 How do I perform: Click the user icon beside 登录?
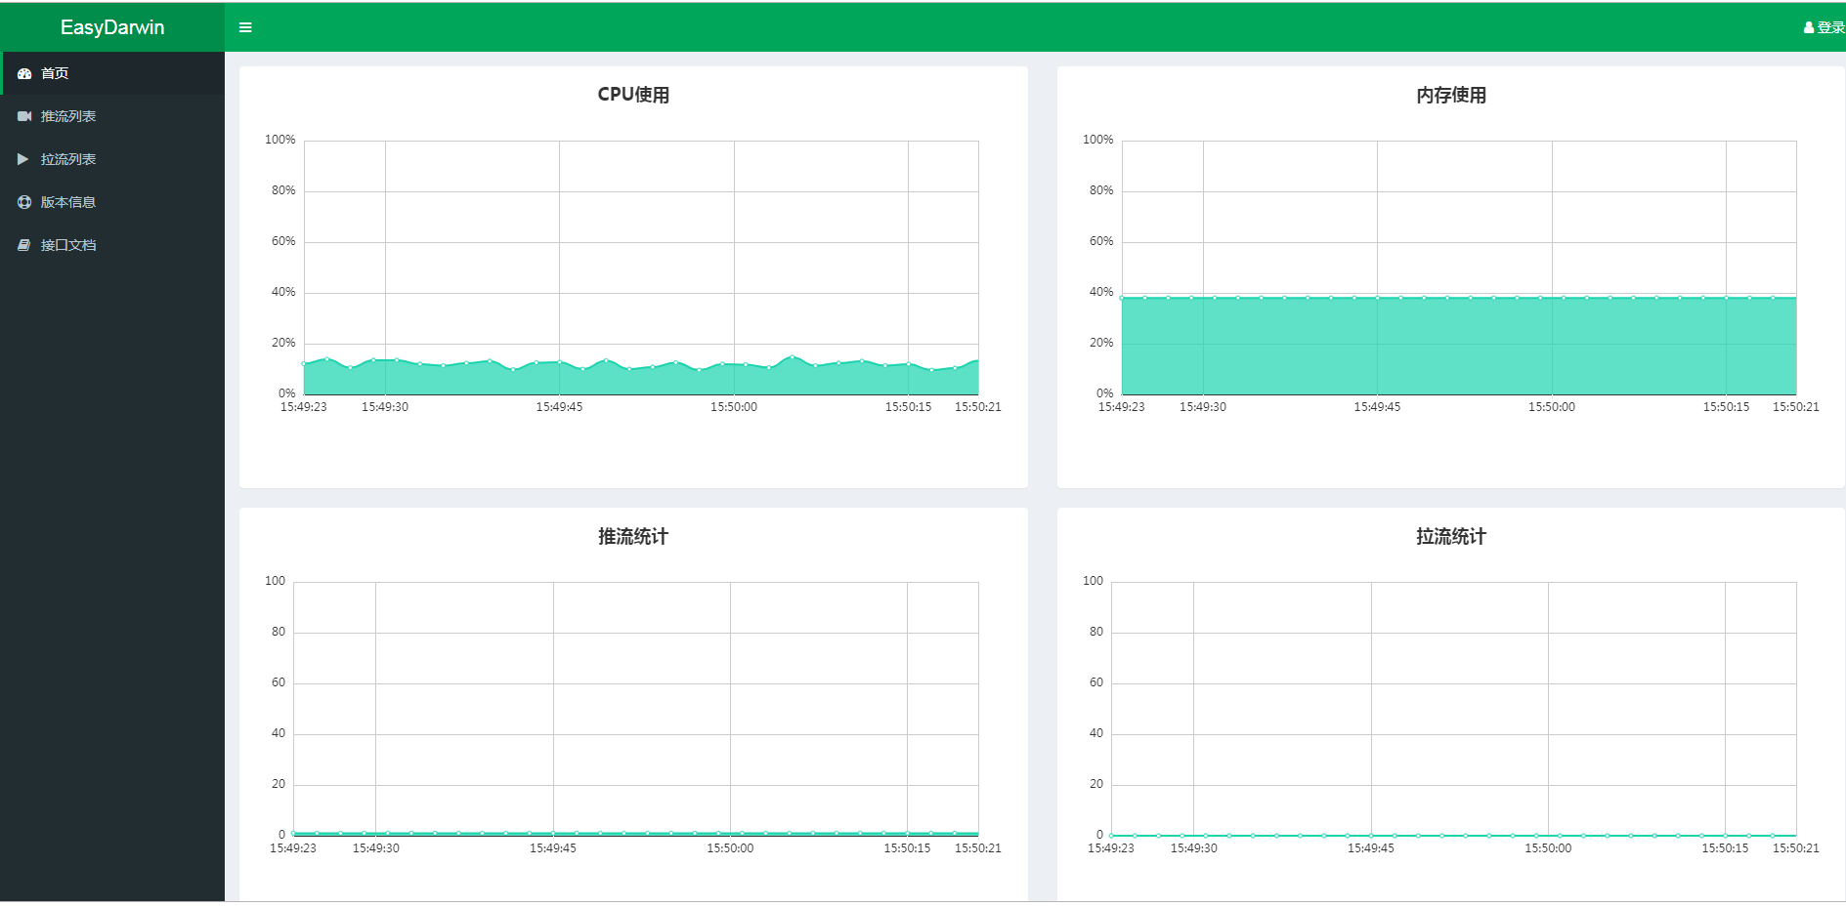(1807, 26)
